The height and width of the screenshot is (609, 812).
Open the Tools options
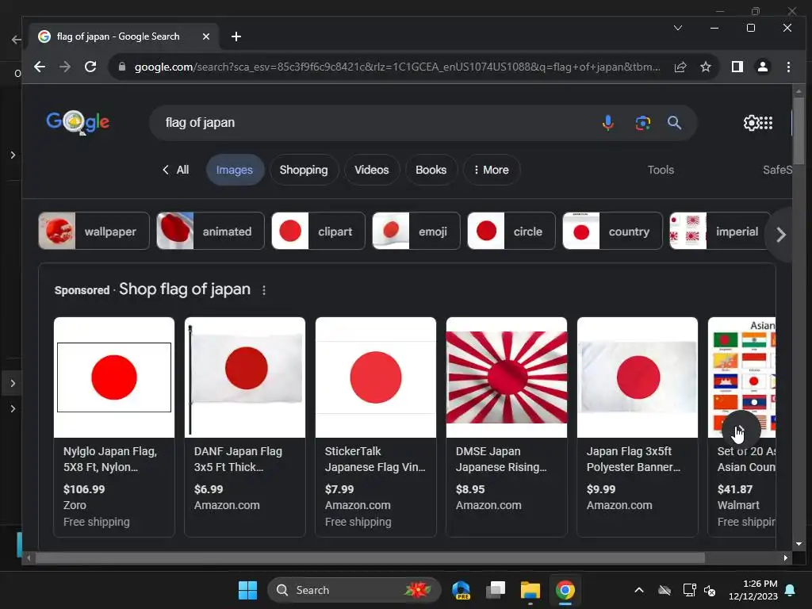click(x=661, y=170)
